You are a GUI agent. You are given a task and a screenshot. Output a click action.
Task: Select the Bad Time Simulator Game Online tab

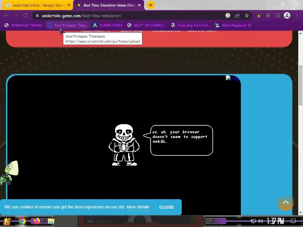point(109,5)
